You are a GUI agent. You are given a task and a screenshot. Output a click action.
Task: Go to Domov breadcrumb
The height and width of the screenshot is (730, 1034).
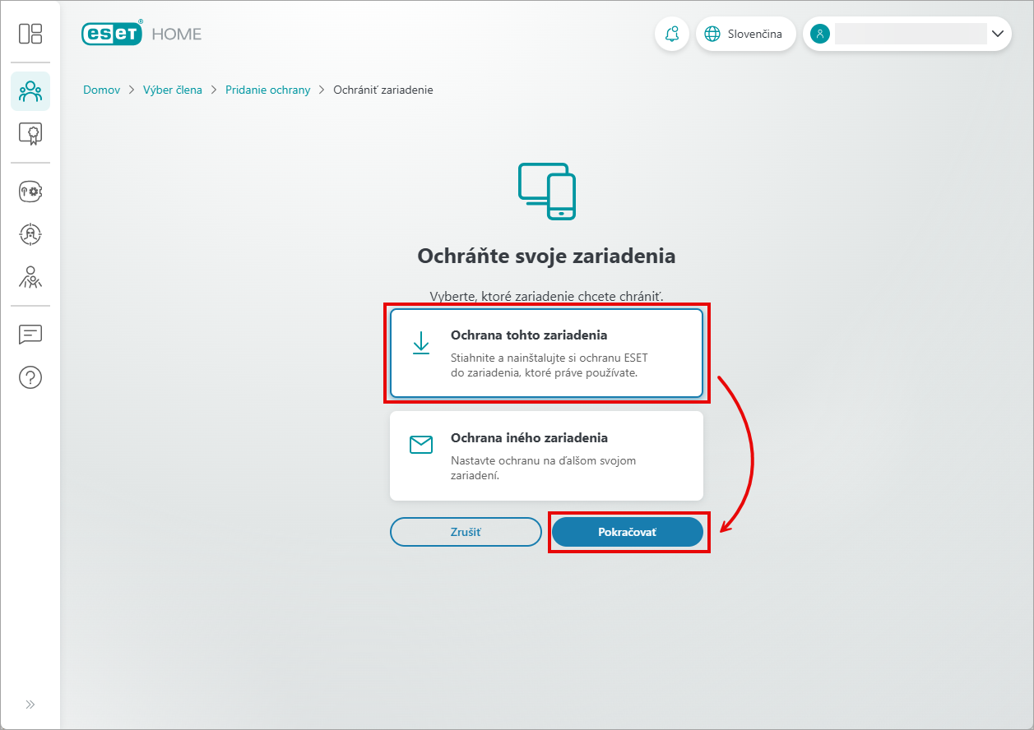101,90
